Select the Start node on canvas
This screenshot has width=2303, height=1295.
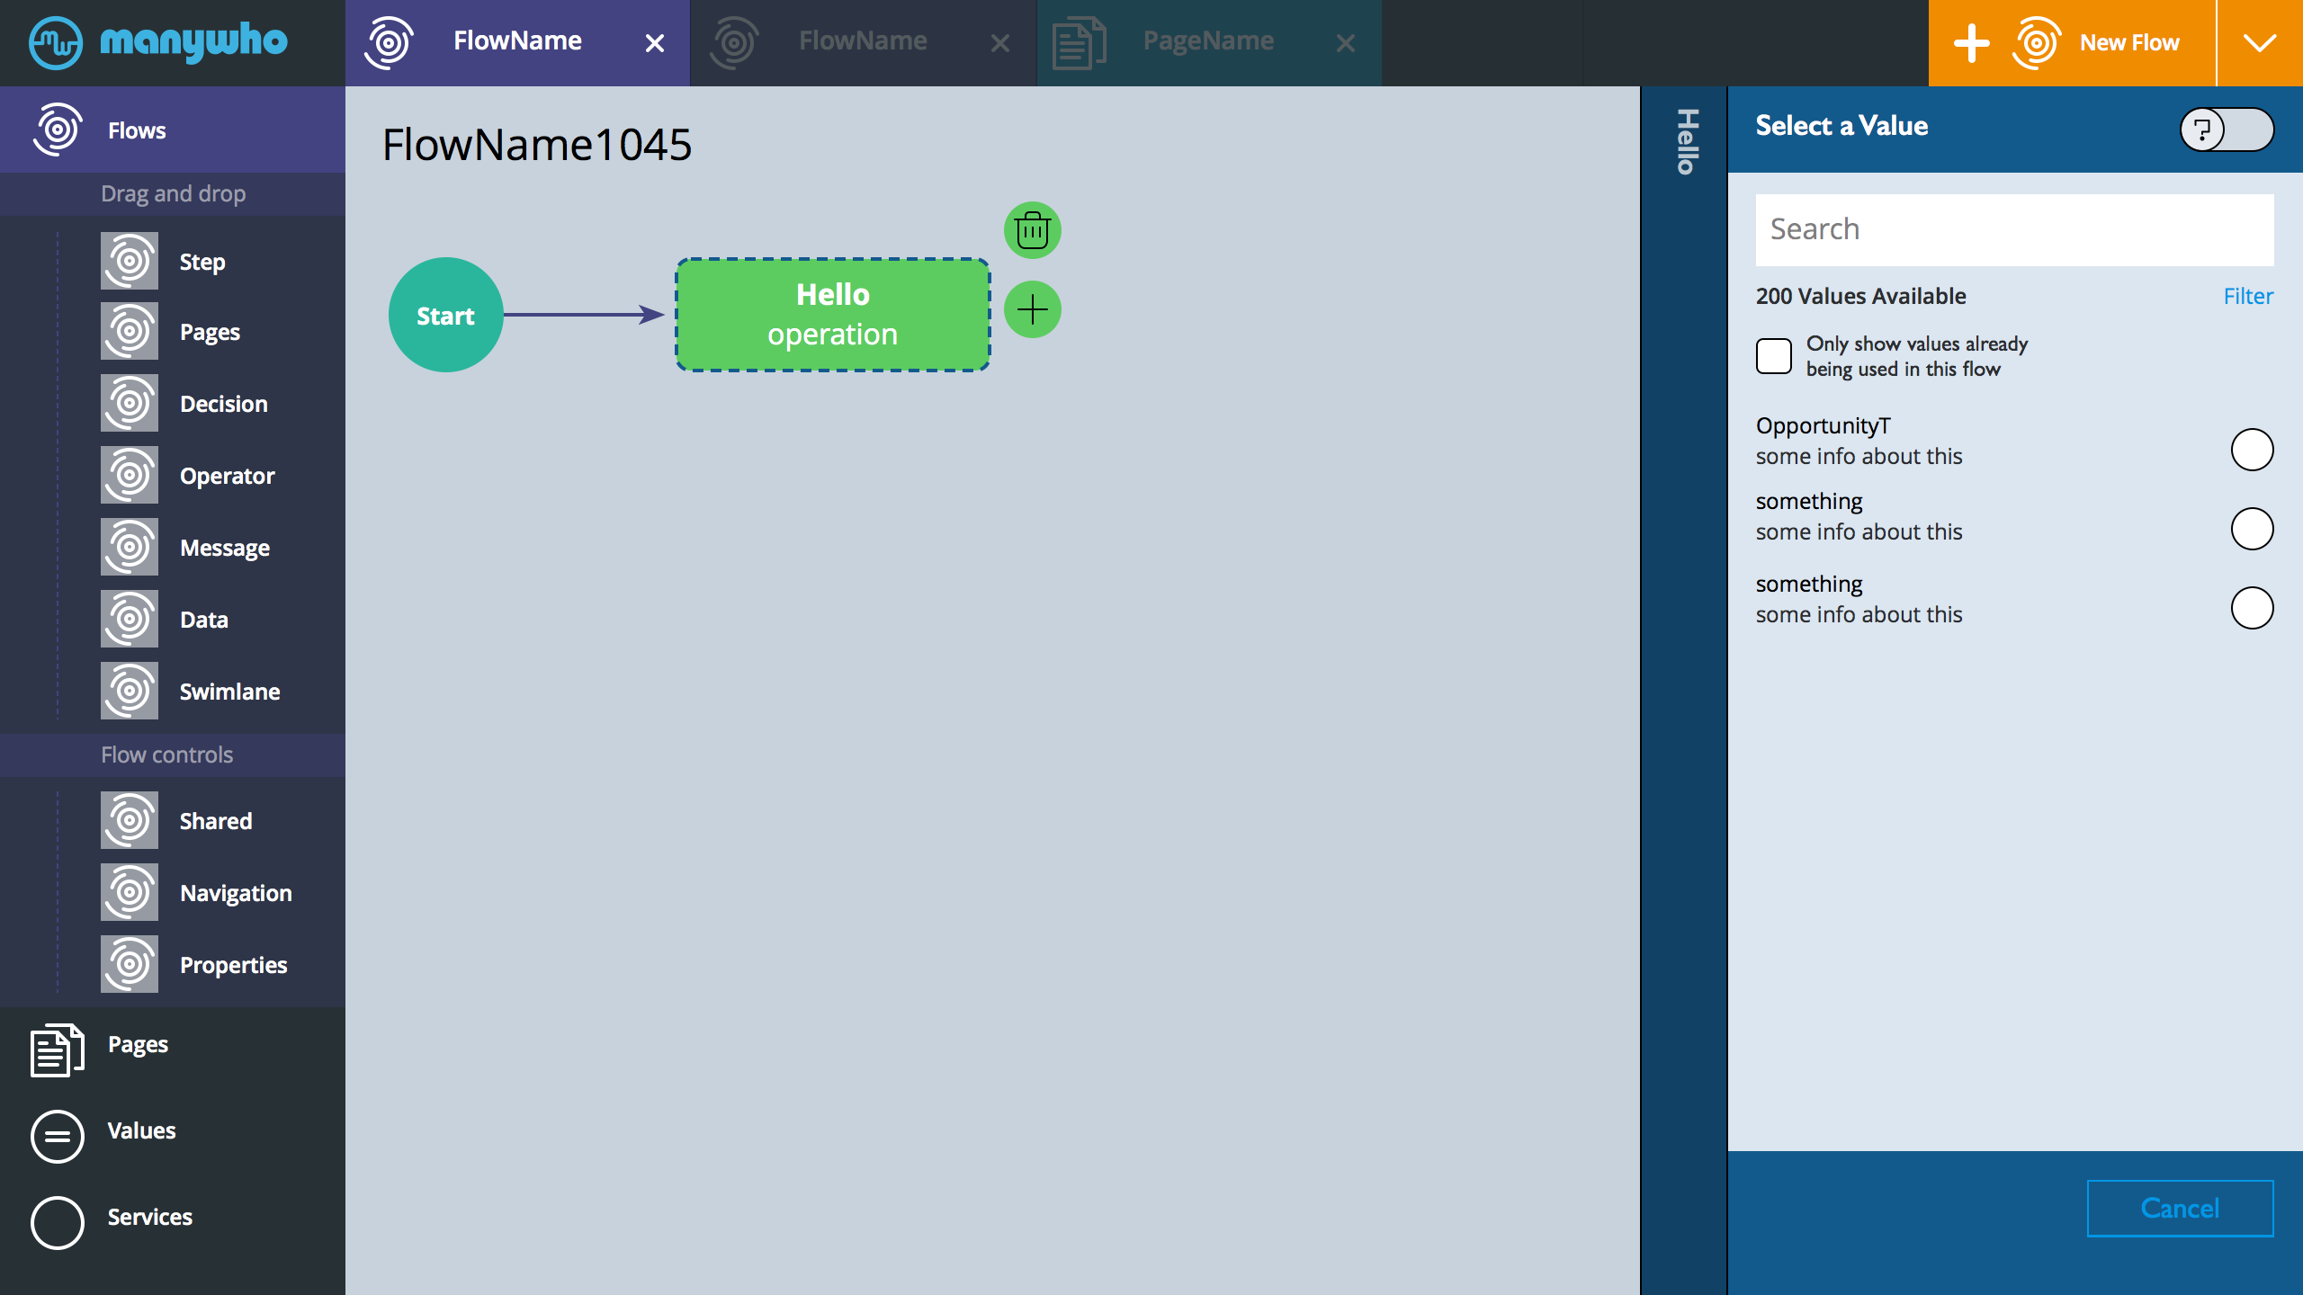[x=445, y=315]
